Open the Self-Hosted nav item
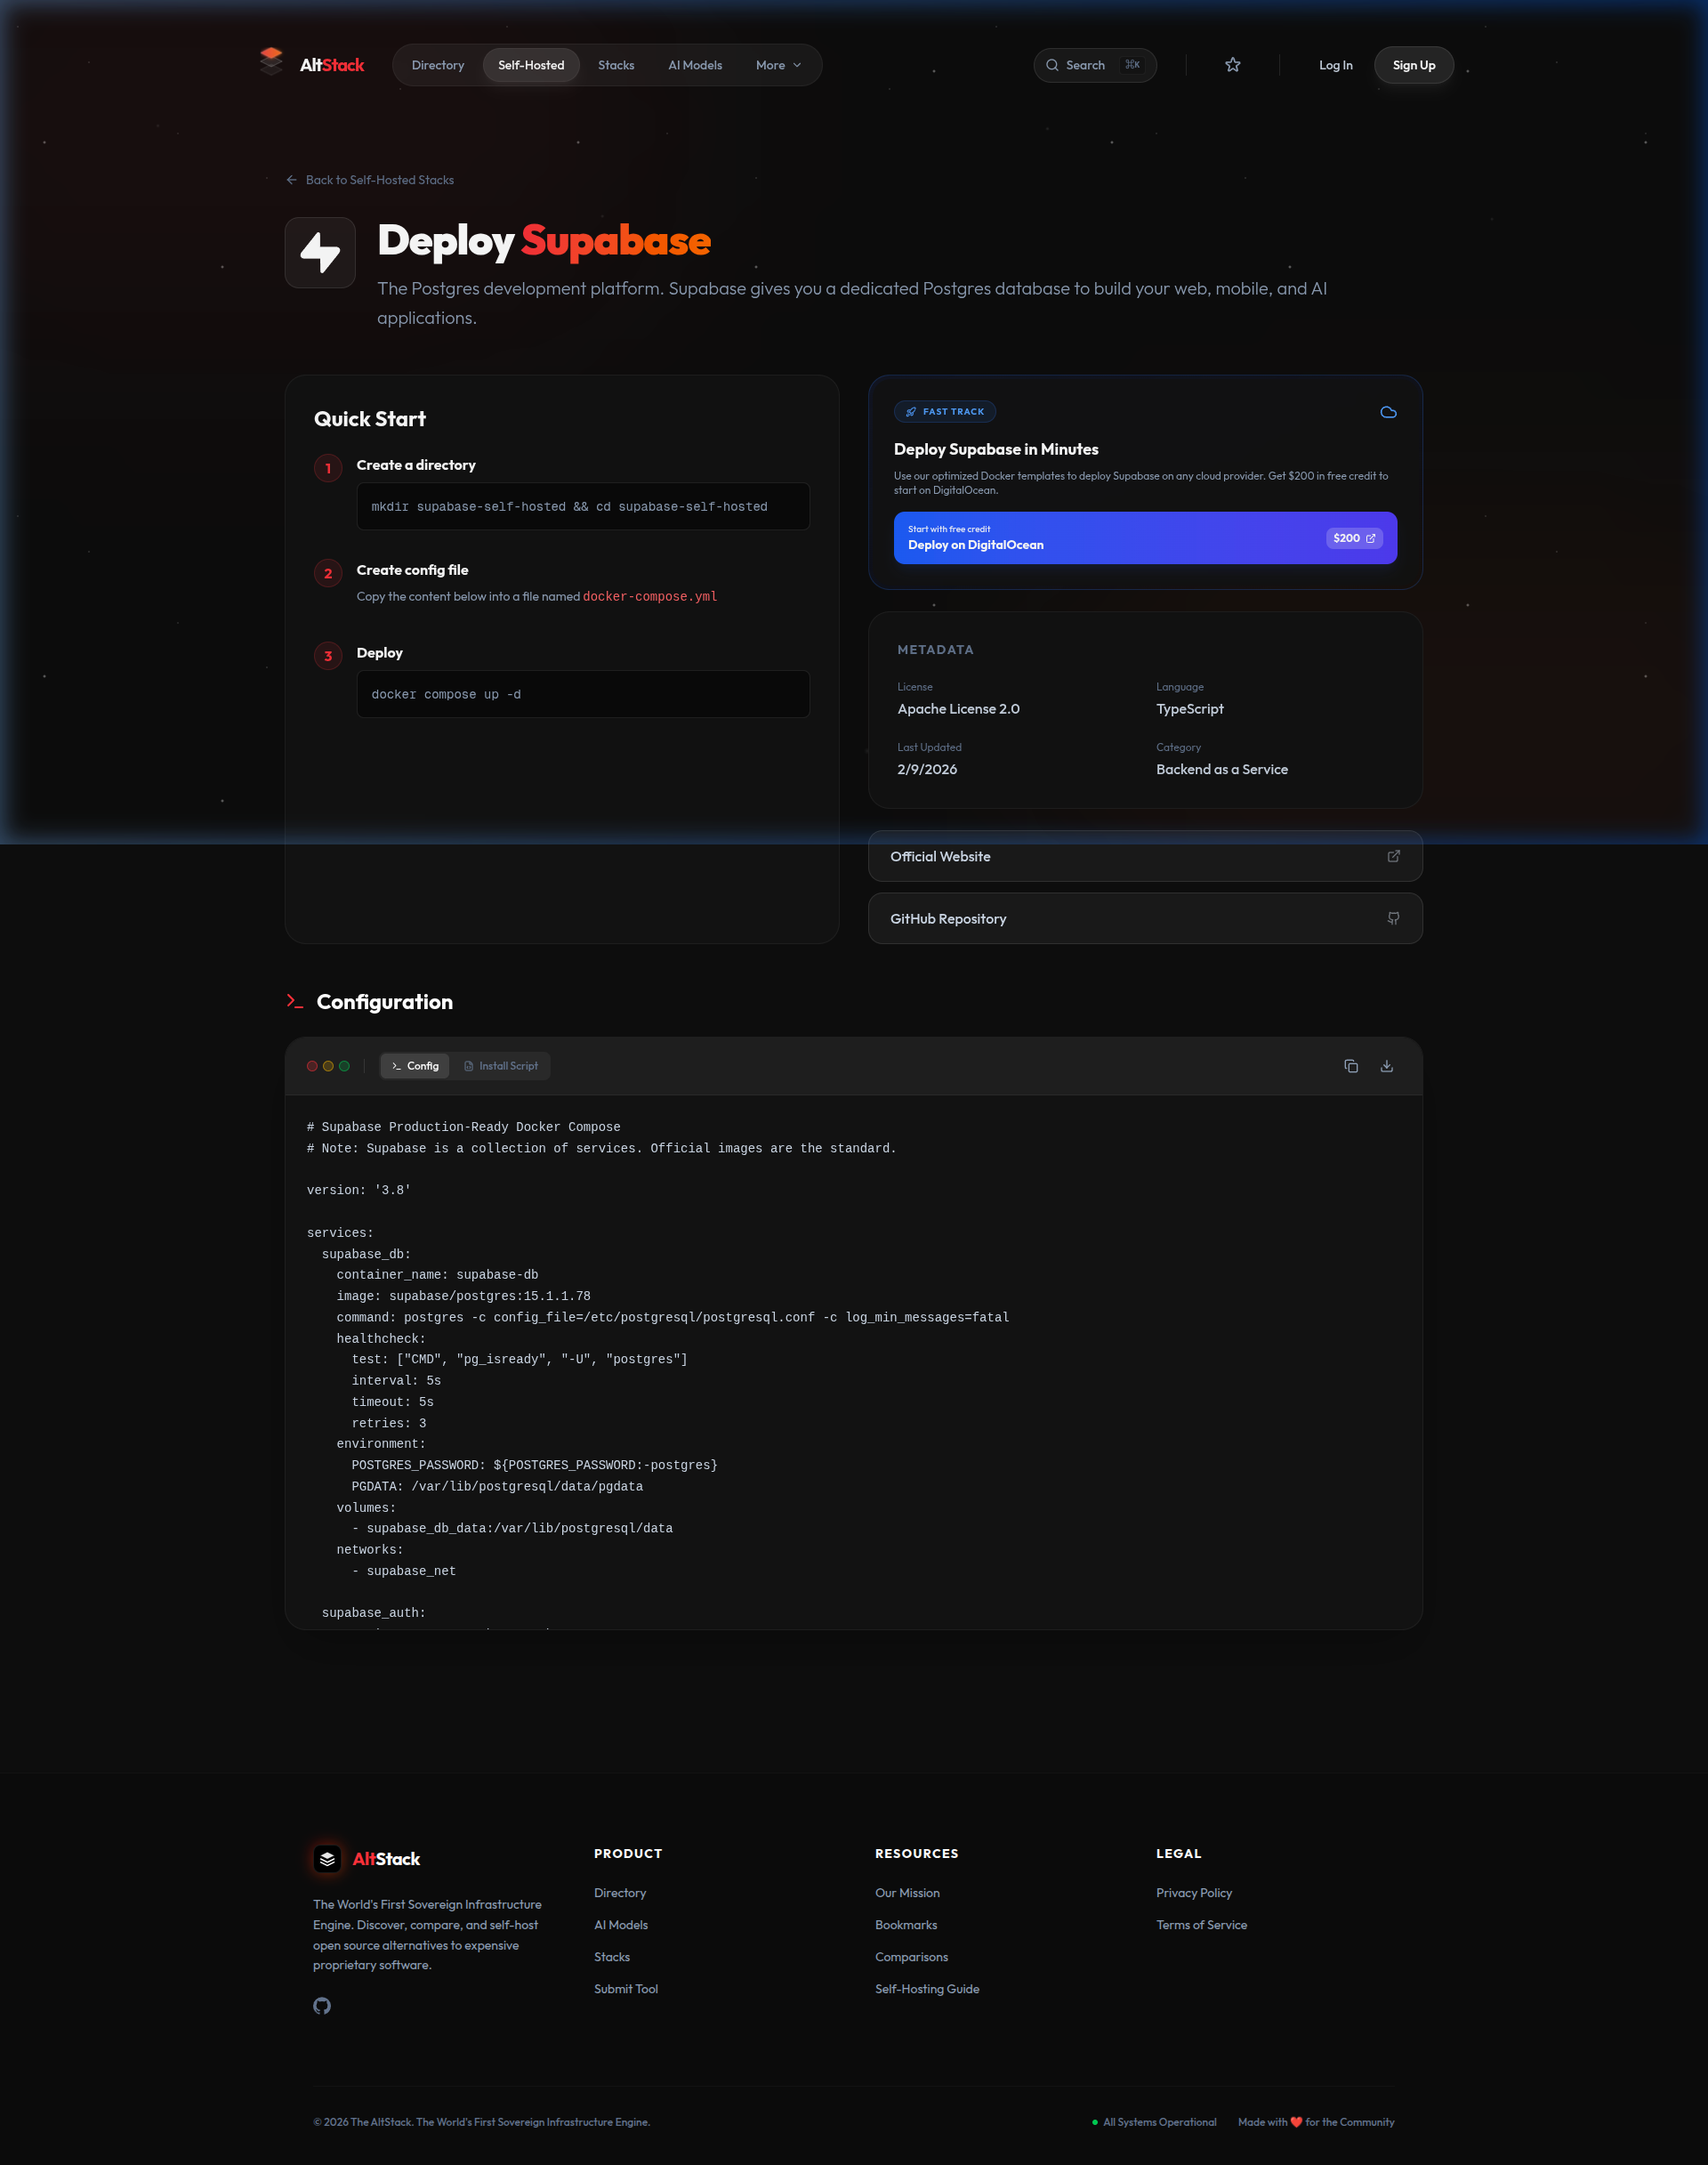 tap(531, 65)
